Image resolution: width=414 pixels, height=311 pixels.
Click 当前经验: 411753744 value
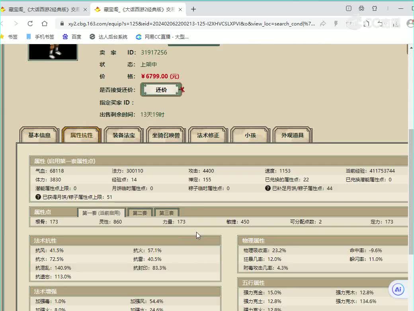pos(370,171)
